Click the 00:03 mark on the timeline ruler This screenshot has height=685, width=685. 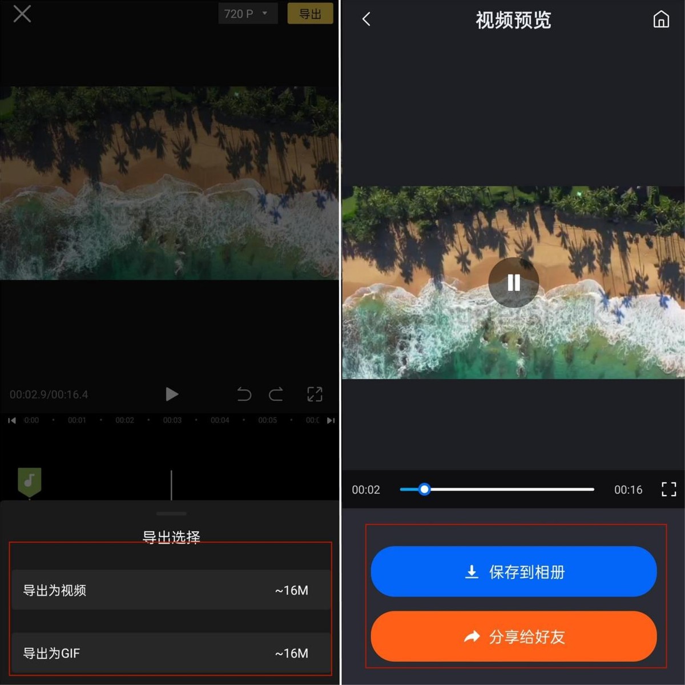coord(172,420)
